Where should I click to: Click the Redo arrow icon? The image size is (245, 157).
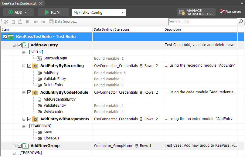point(43,22)
